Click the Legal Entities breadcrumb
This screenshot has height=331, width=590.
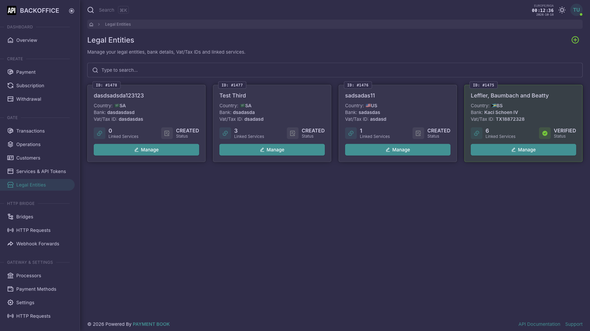118,25
